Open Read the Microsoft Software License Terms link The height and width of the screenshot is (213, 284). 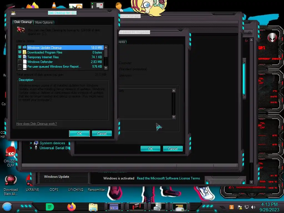pos(168,178)
